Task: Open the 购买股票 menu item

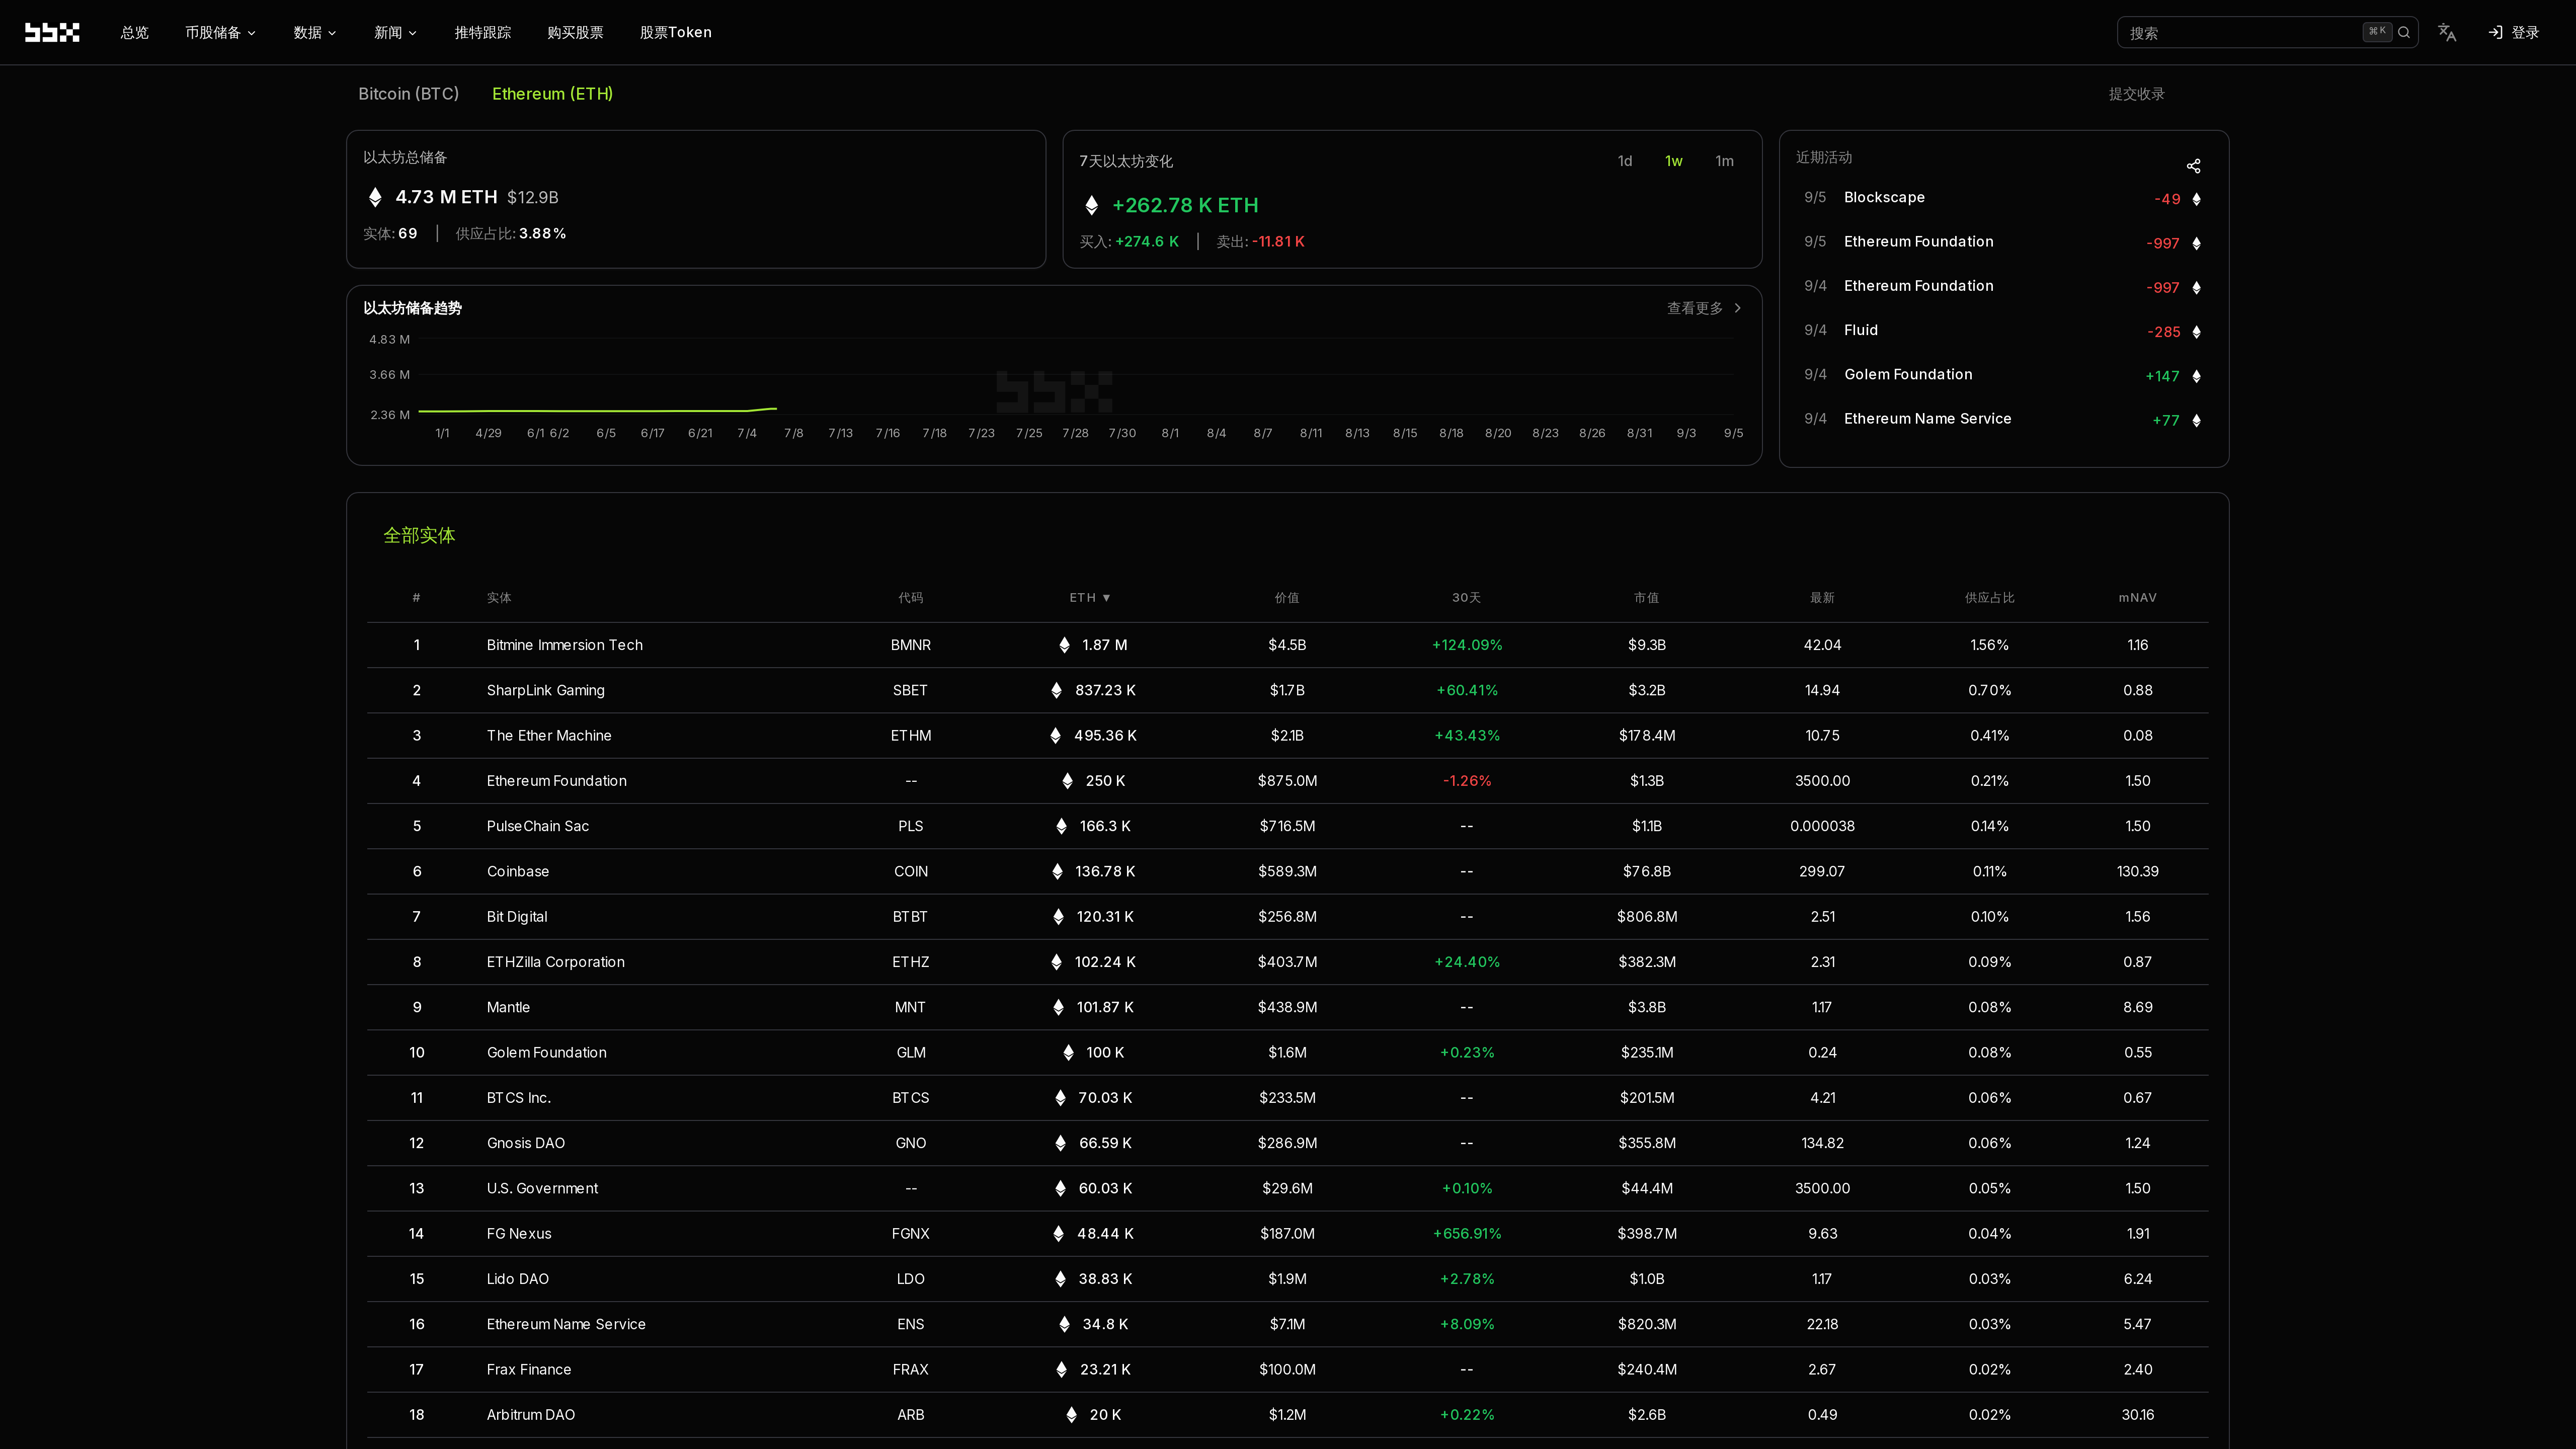Action: (575, 32)
